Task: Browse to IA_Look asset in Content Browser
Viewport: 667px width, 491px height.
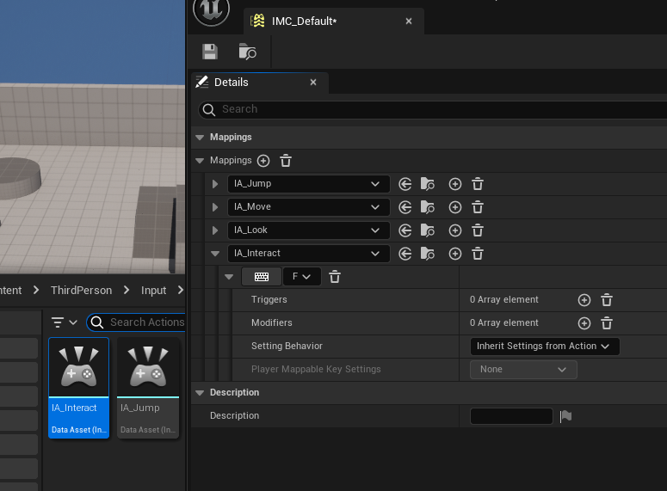Action: tap(427, 230)
